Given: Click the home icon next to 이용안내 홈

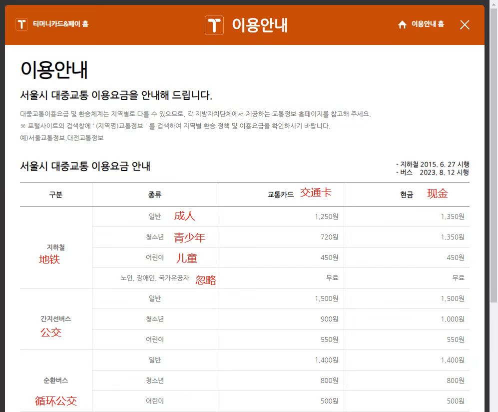Looking at the screenshot, I should point(402,24).
